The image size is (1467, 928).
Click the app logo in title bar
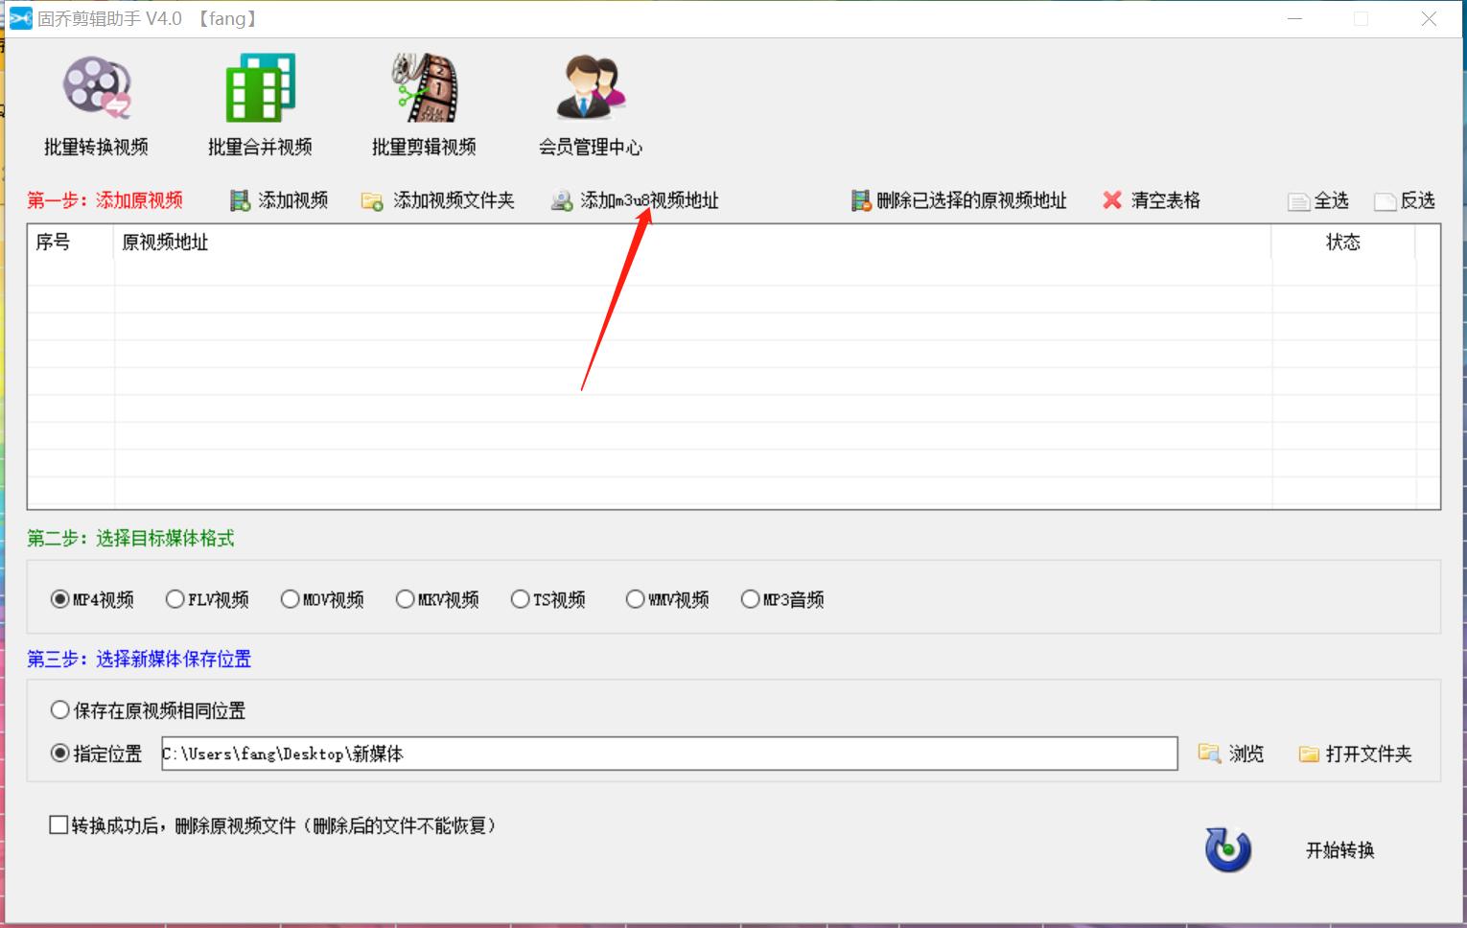click(x=20, y=19)
